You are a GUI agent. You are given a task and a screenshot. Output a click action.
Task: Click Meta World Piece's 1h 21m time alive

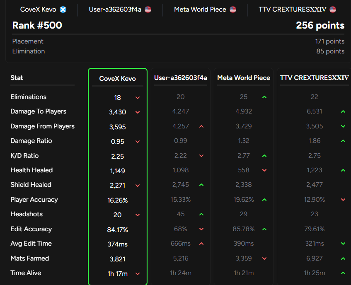[x=244, y=273]
